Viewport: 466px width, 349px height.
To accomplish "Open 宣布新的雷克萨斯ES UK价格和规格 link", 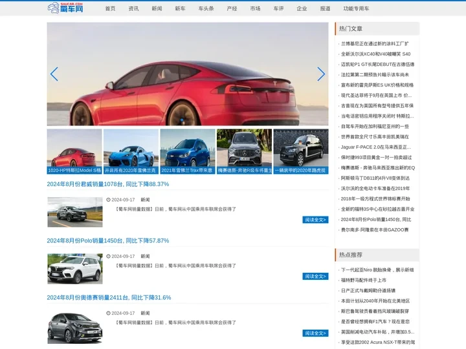I will (377, 85).
